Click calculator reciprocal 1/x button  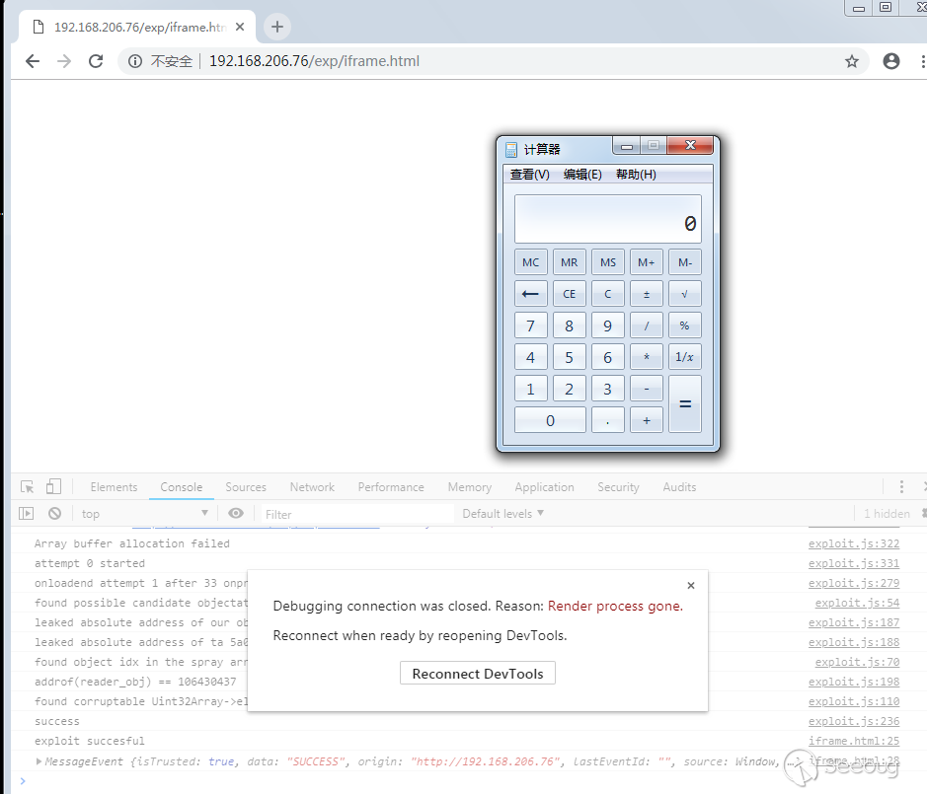click(684, 357)
